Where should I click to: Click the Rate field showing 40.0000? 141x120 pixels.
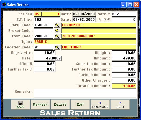(48, 58)
